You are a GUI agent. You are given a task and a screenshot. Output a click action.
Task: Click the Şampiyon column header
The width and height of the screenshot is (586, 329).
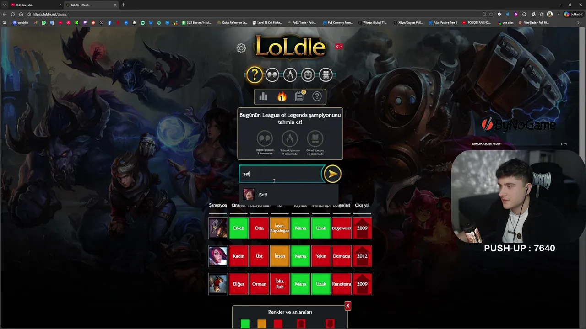coord(218,205)
